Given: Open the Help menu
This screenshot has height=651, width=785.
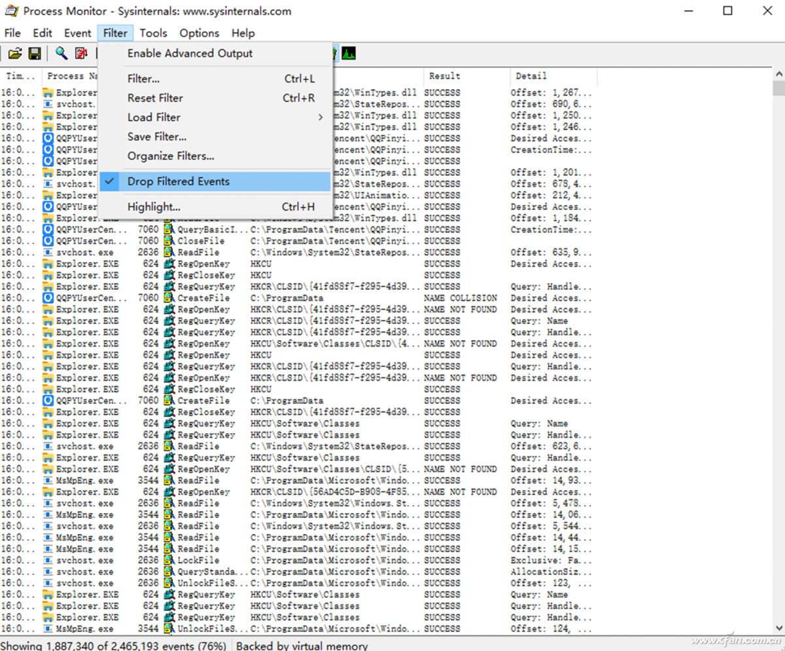Looking at the screenshot, I should click(x=243, y=33).
